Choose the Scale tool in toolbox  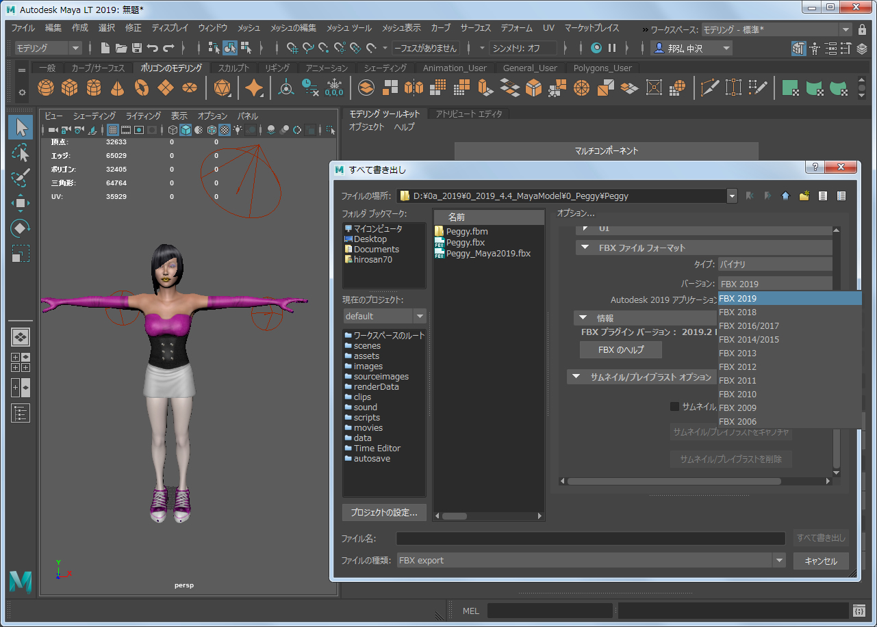(x=21, y=254)
